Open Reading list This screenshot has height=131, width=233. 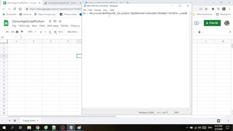click(x=223, y=14)
